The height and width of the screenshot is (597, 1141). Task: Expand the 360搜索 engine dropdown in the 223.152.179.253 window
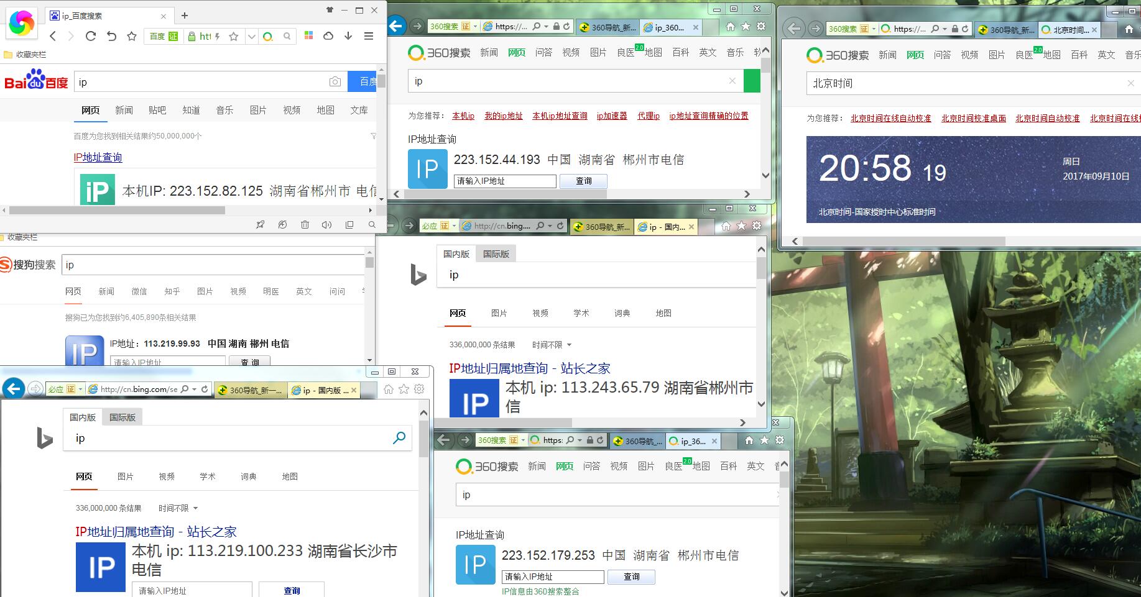[523, 440]
